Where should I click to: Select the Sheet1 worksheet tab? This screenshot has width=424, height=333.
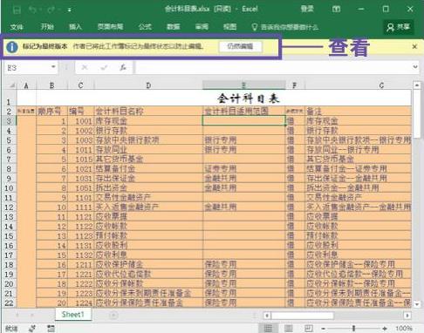coord(72,315)
